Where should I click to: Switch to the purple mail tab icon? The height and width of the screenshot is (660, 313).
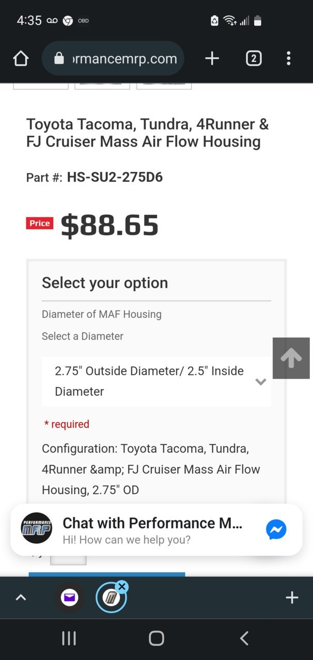(x=69, y=598)
